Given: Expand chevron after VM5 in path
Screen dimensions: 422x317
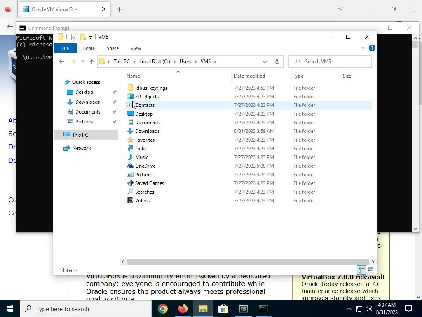Looking at the screenshot, I should (x=215, y=62).
